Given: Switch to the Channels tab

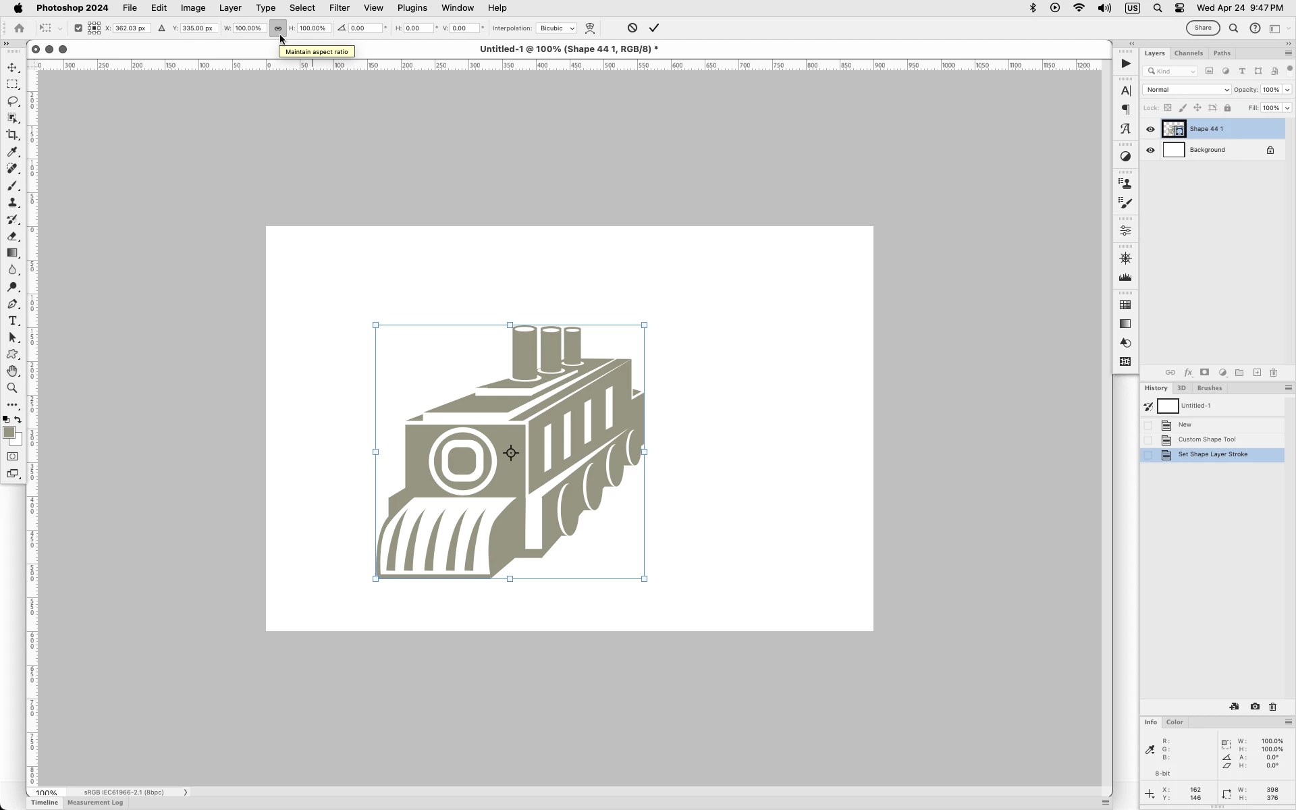Looking at the screenshot, I should pyautogui.click(x=1188, y=53).
